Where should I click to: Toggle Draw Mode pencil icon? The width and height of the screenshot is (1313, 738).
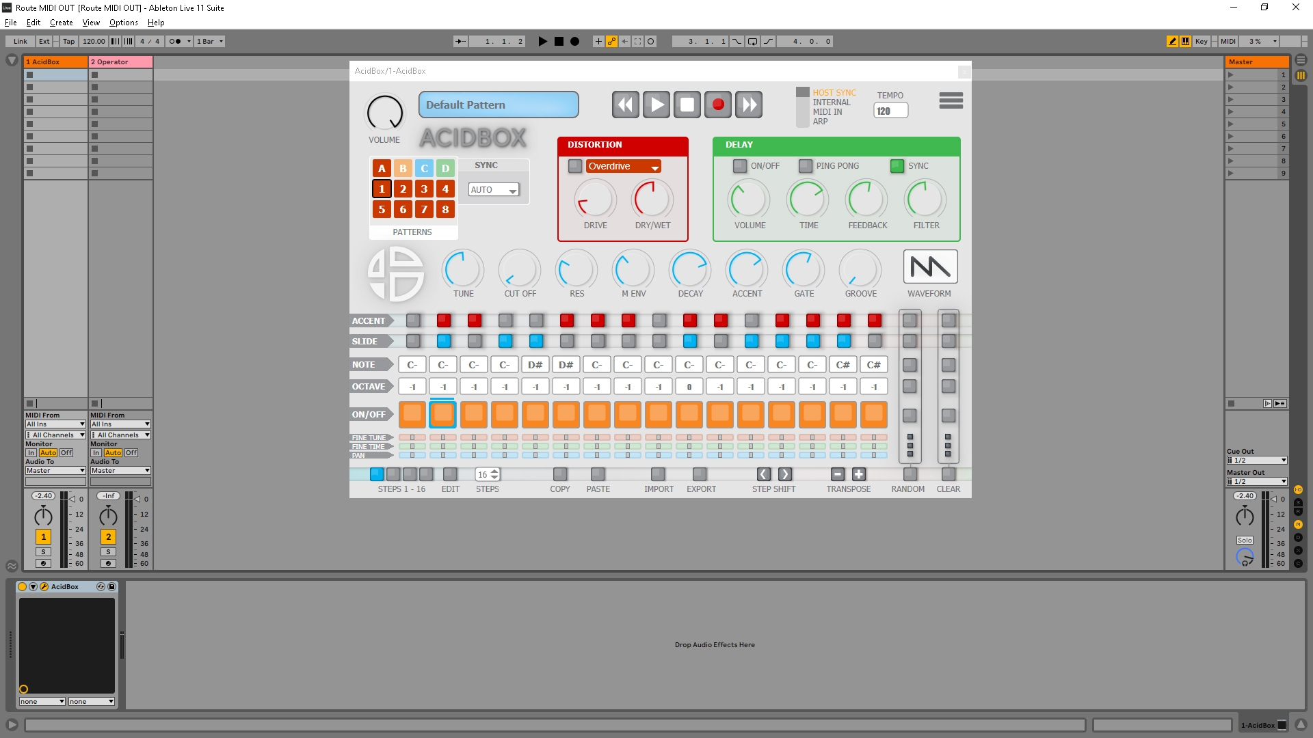point(1172,41)
